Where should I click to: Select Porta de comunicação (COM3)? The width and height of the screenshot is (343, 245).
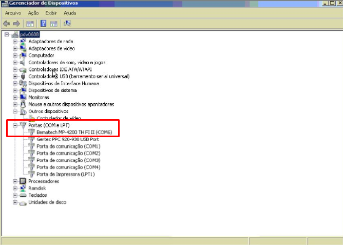tap(68, 160)
